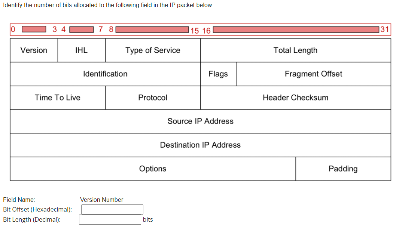This screenshot has width=396, height=228.
Task: Click the 'Identify the number of bits' instruction text
Action: pyautogui.click(x=108, y=5)
